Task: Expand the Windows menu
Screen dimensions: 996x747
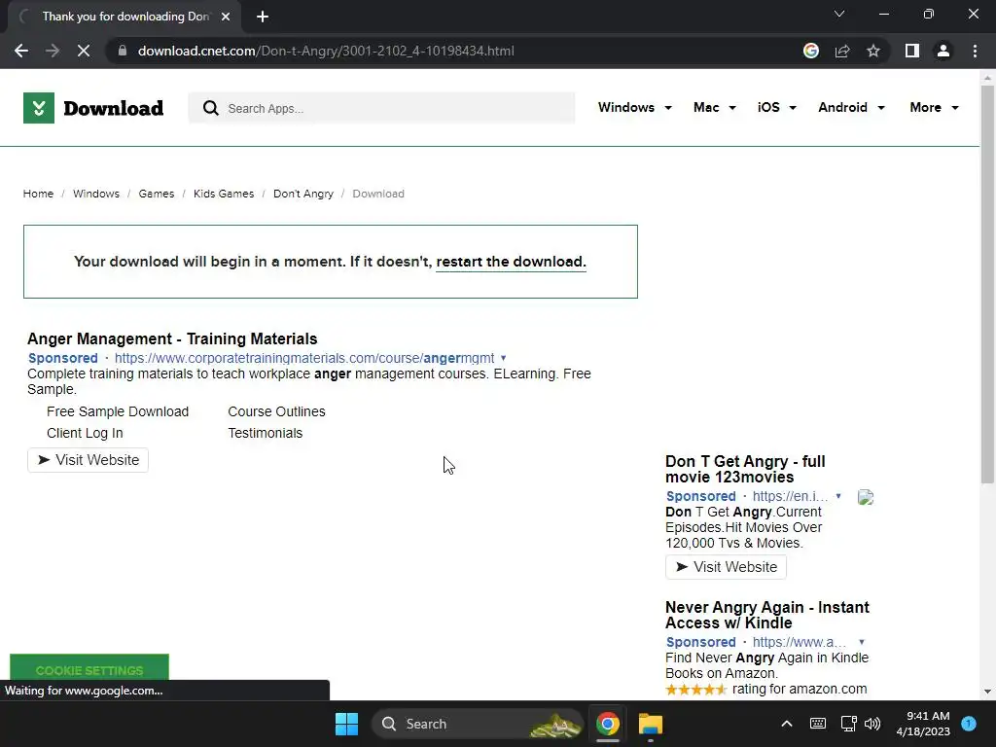Action: [634, 107]
